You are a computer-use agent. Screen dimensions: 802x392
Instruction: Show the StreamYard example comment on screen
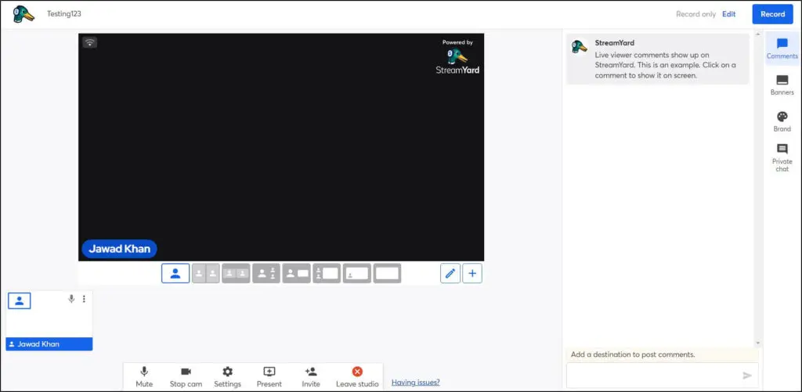click(658, 59)
